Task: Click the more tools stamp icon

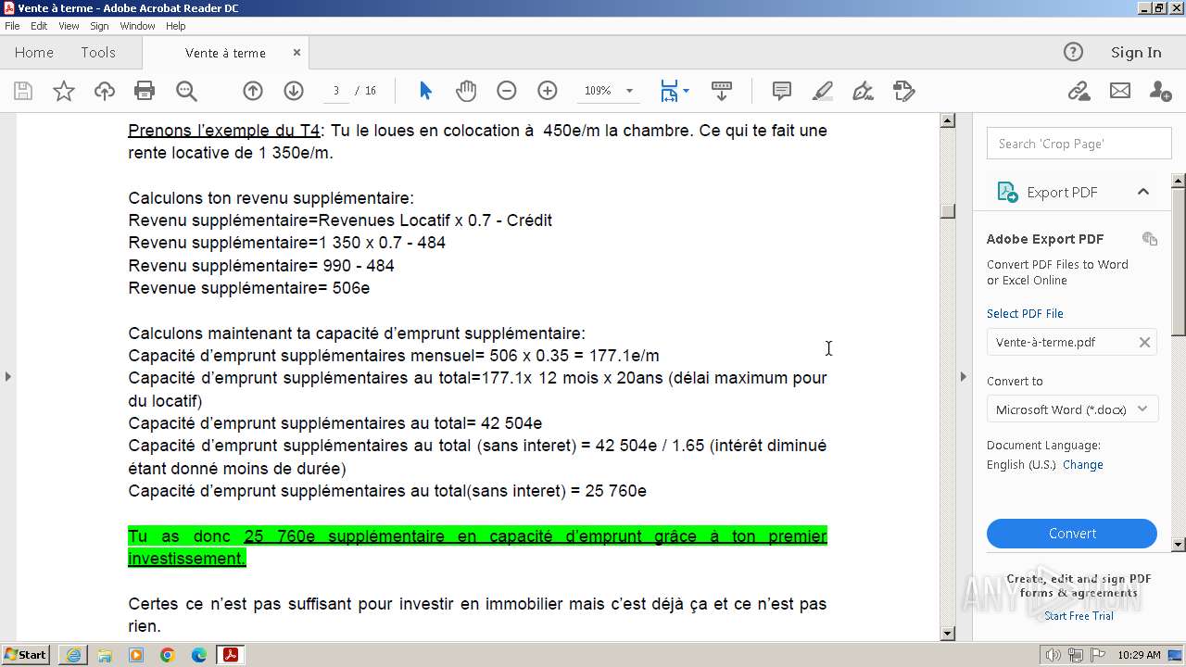Action: [904, 91]
